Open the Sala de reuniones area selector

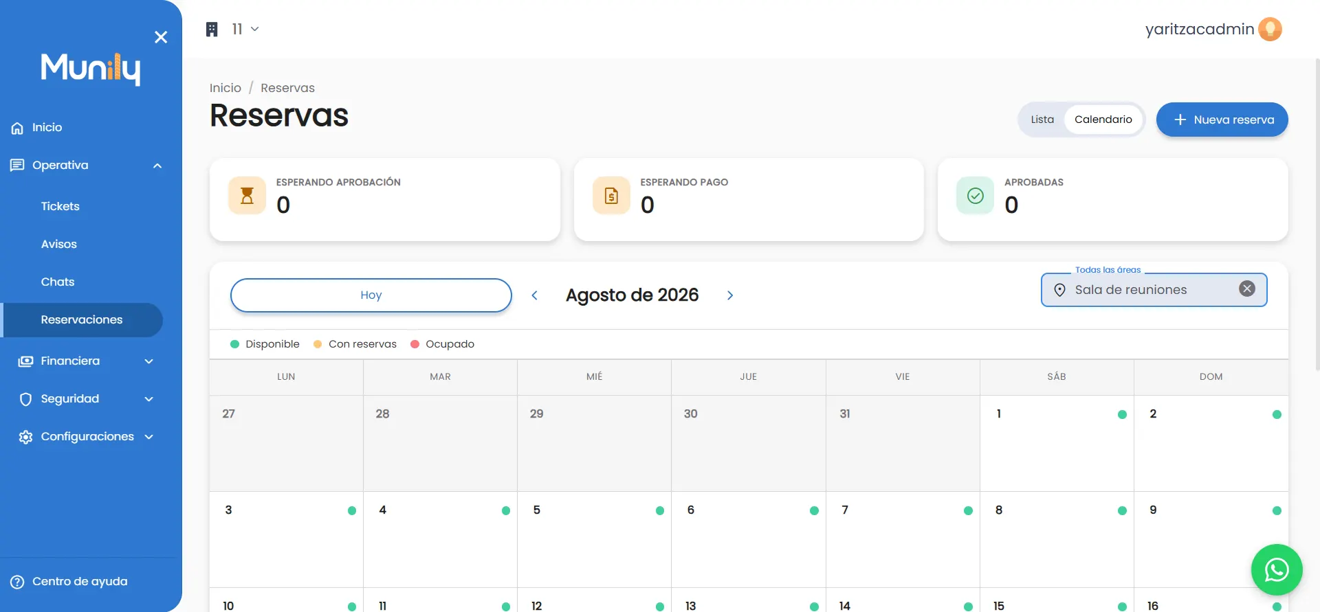pyautogui.click(x=1154, y=290)
